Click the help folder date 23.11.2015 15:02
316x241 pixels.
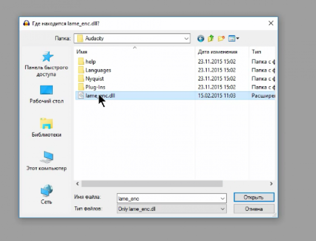click(x=217, y=61)
